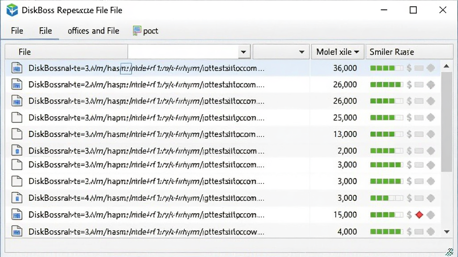Select the file icon in the 15,000 row

(x=17, y=215)
